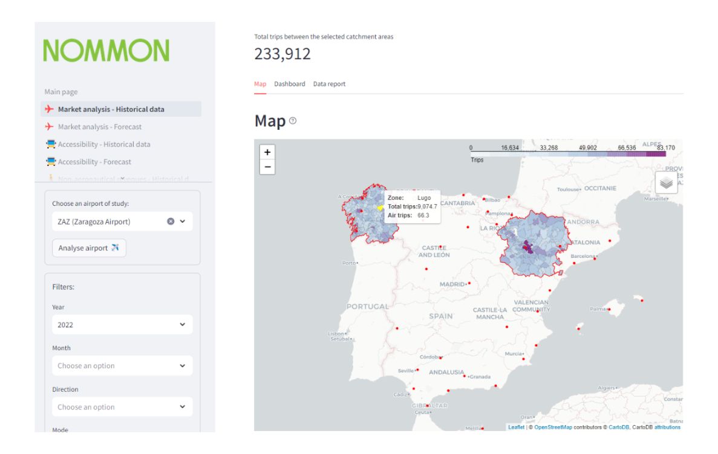Switch to the Dashboard tab
Screen dimensions: 718x454
click(290, 84)
